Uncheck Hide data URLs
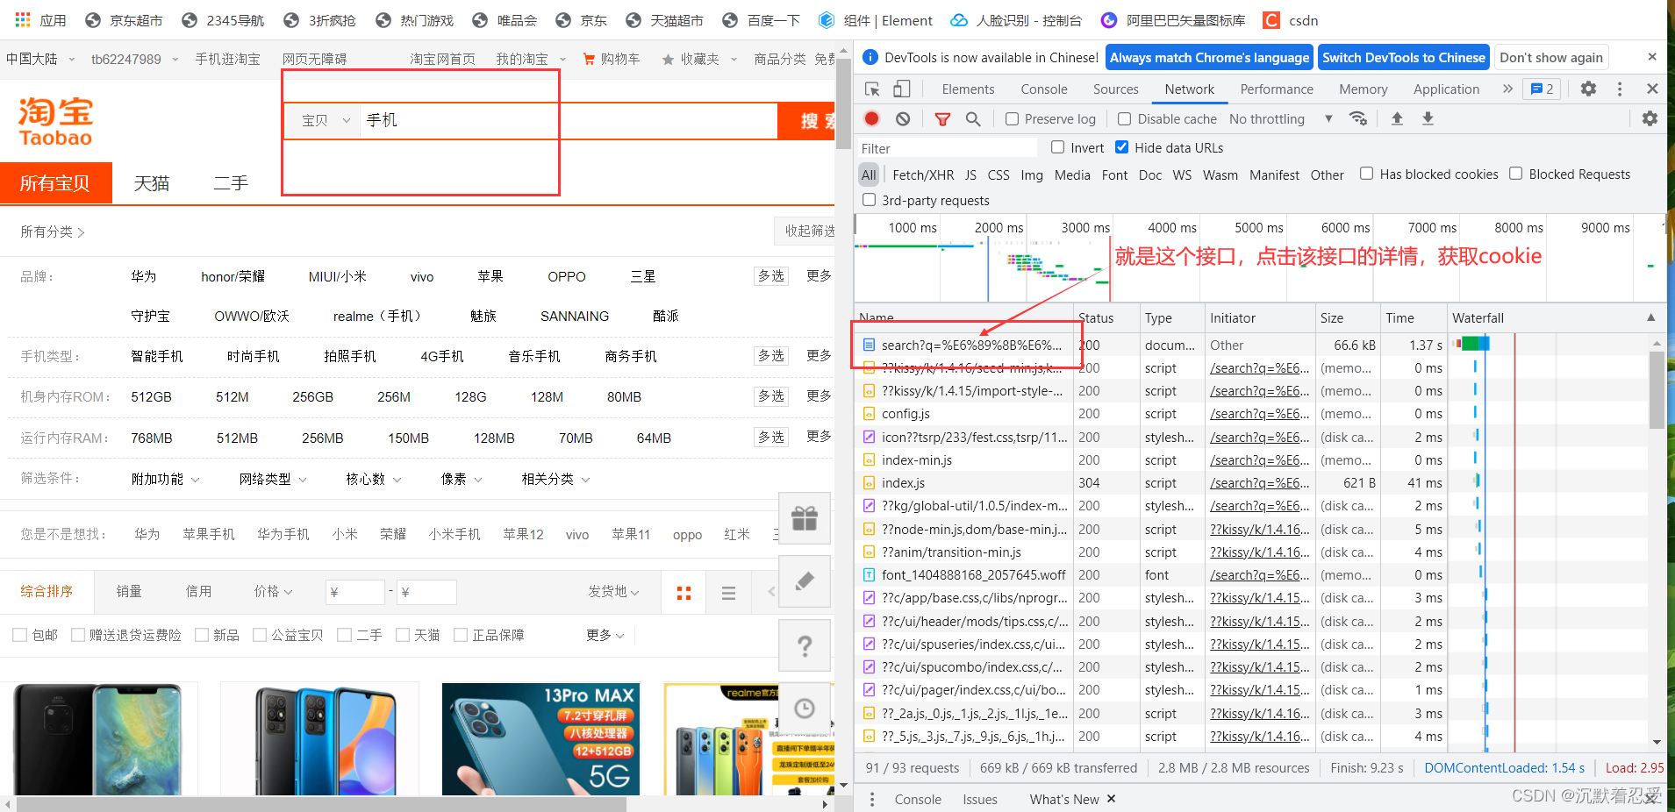 point(1121,147)
